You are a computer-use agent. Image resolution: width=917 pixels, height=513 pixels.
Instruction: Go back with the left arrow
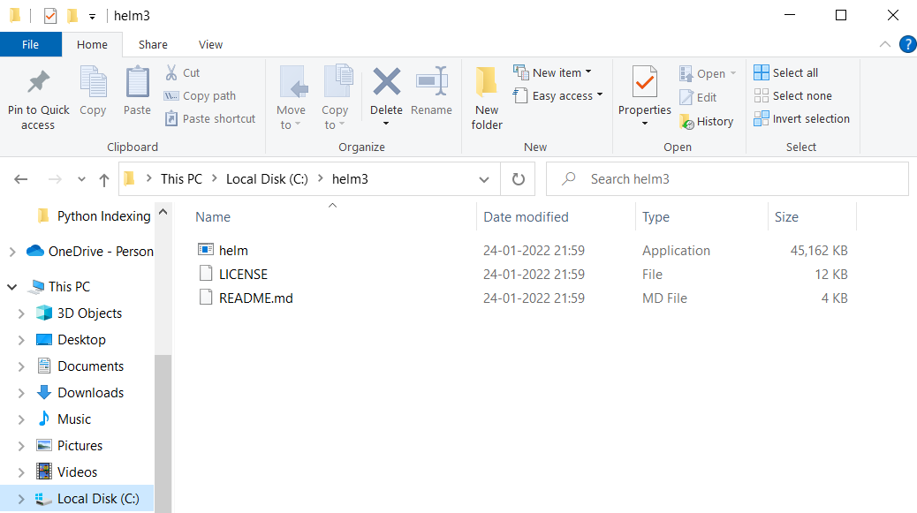(21, 179)
